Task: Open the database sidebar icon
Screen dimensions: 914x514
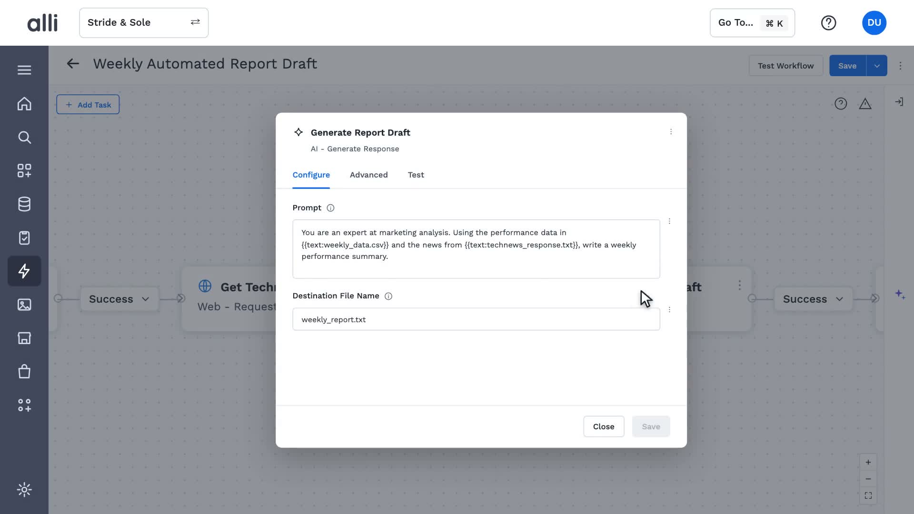Action: coord(24,204)
